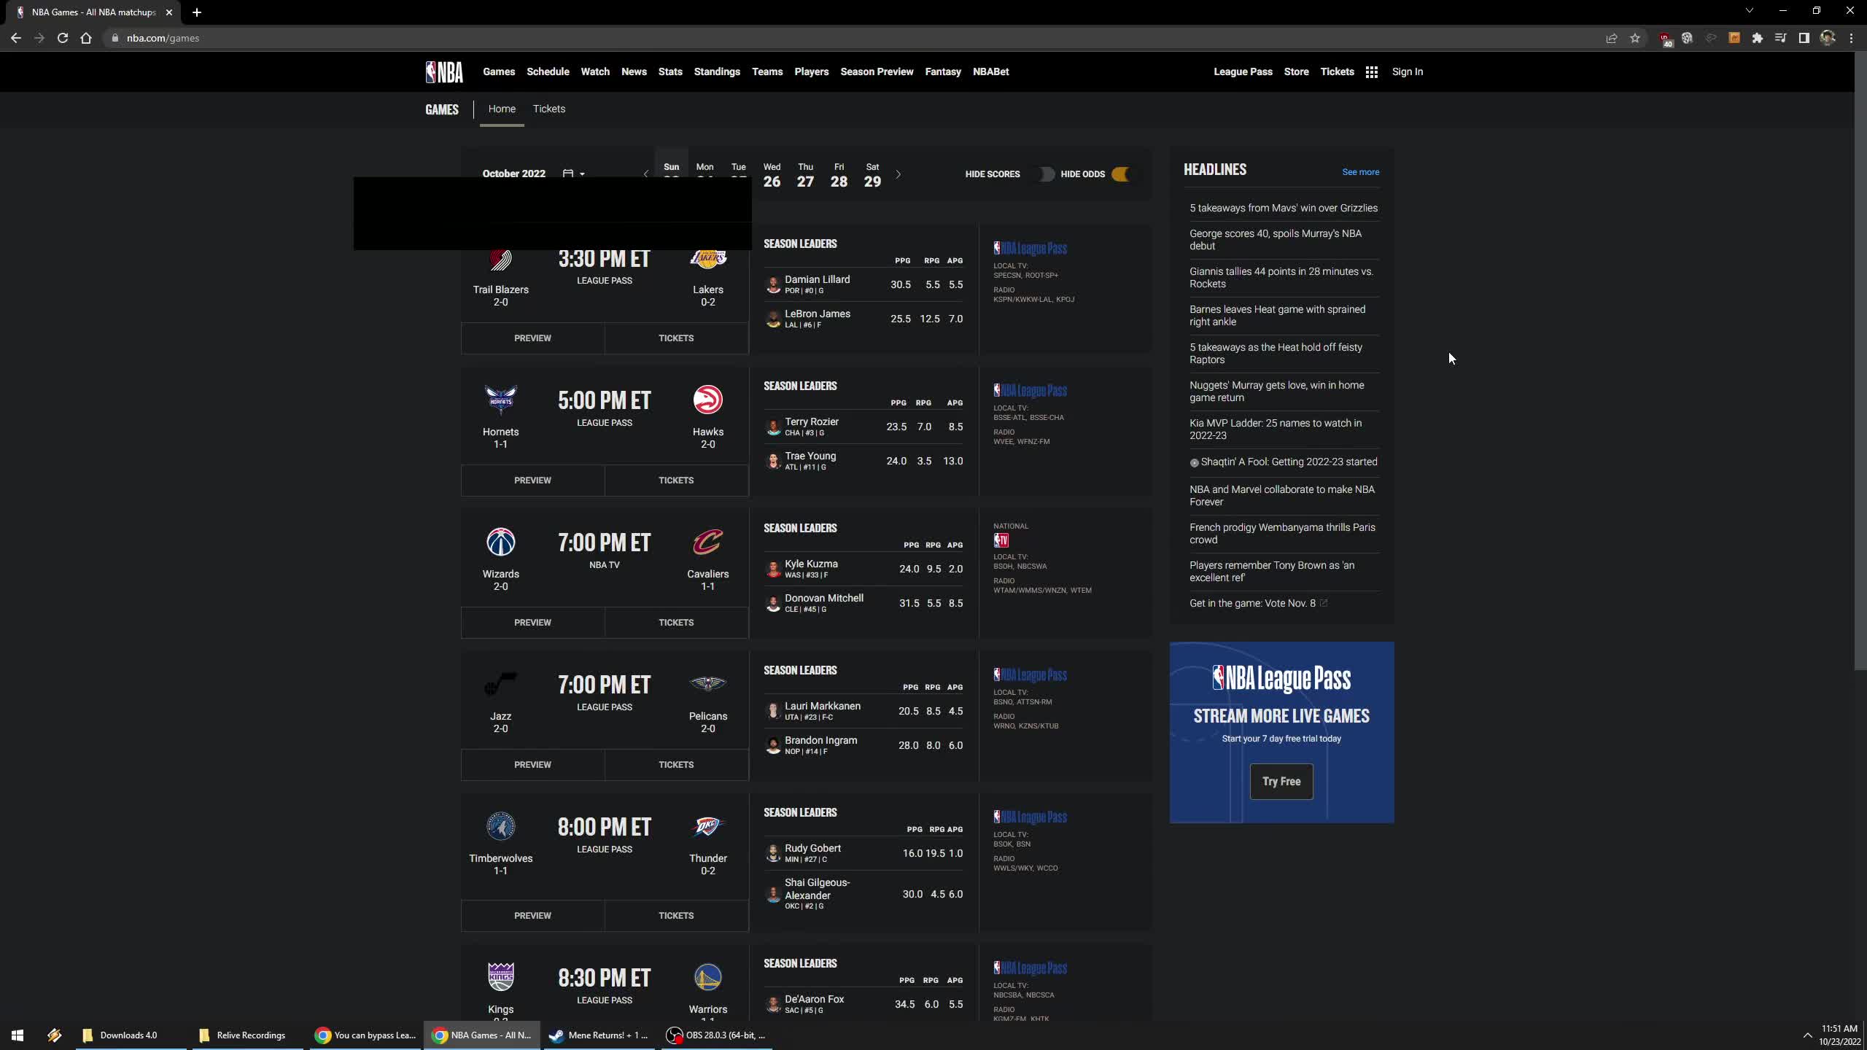
Task: Open the Standings nav menu item
Action: click(717, 71)
